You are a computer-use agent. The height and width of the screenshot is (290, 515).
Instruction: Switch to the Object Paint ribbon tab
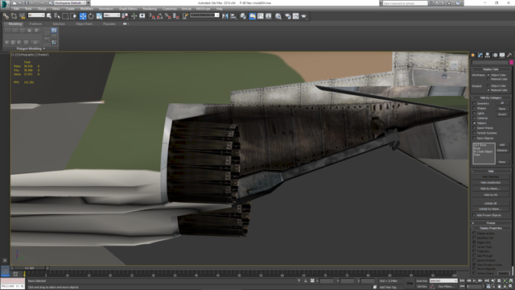click(x=84, y=24)
